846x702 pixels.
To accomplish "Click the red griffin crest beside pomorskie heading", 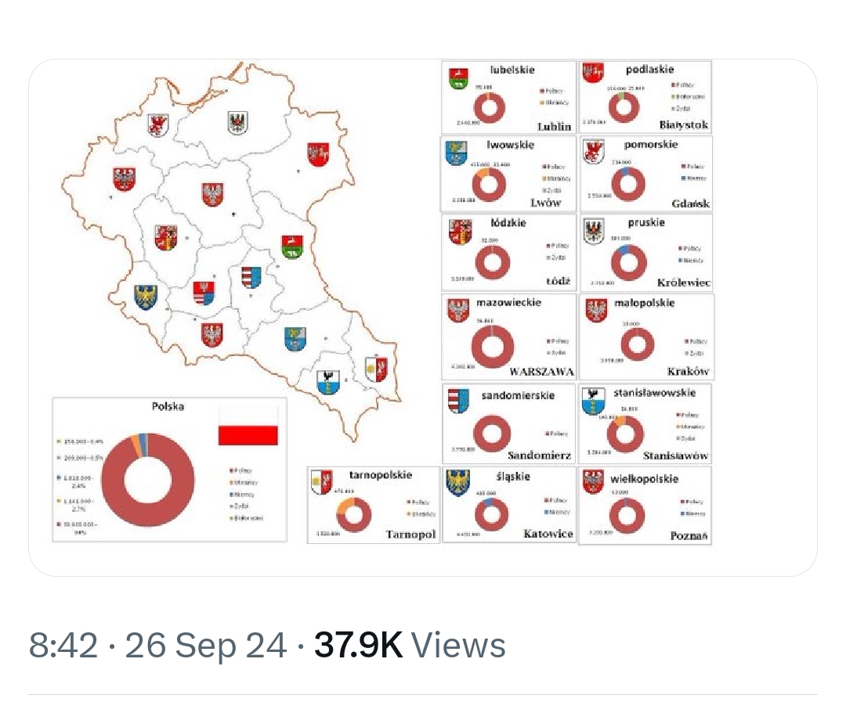I will [594, 153].
